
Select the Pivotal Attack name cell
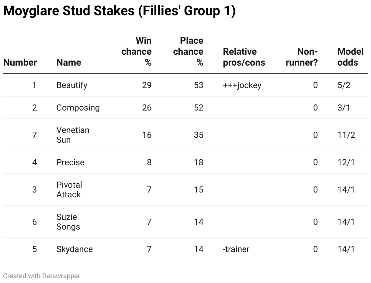point(69,190)
